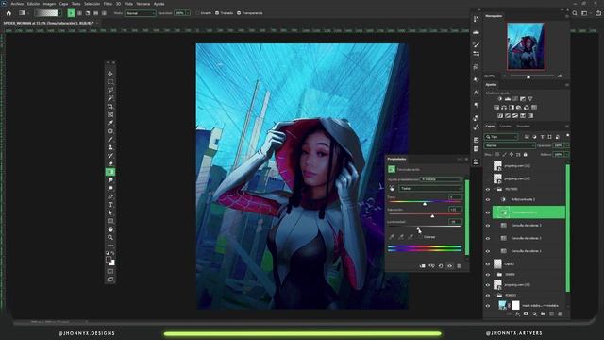Open the gradient picker dropdown arrow

click(x=59, y=13)
